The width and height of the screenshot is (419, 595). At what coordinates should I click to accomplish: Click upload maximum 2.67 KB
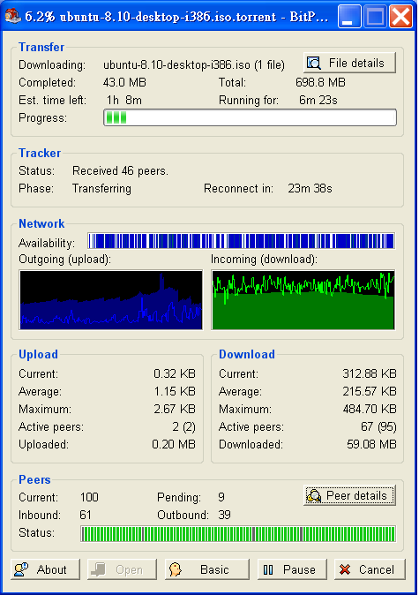(175, 409)
